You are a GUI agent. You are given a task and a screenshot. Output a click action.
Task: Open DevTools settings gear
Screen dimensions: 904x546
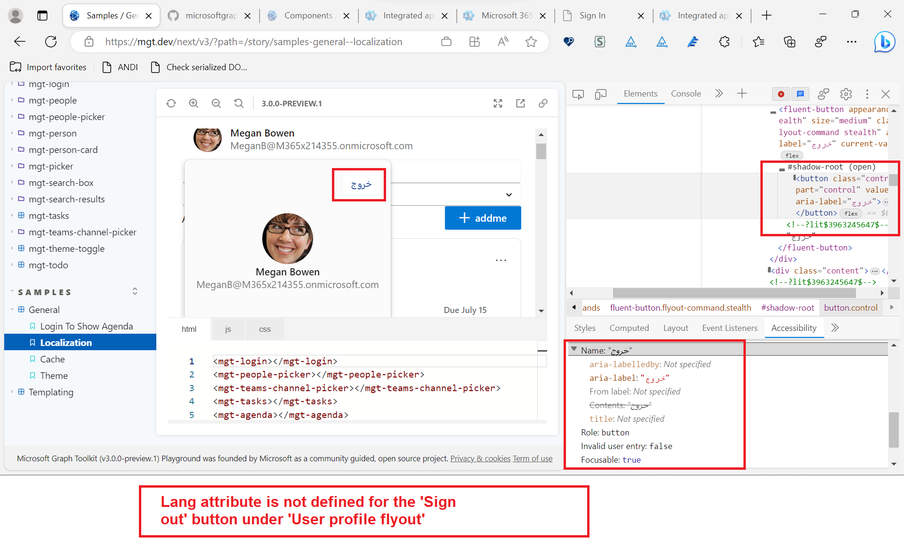click(846, 94)
